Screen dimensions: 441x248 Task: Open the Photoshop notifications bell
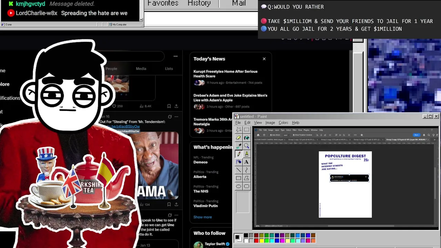(424, 135)
